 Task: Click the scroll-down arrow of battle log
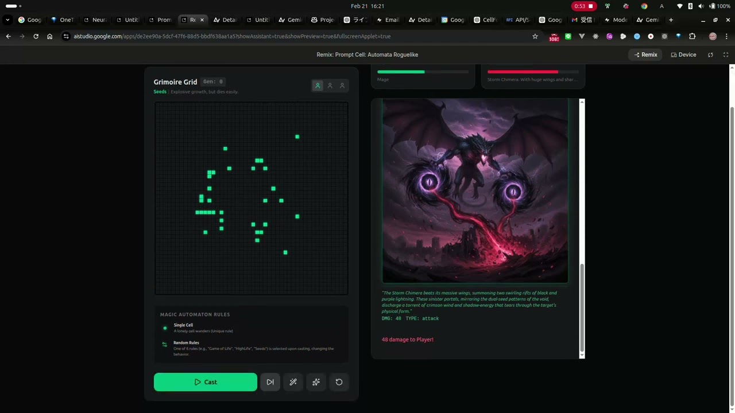point(582,356)
